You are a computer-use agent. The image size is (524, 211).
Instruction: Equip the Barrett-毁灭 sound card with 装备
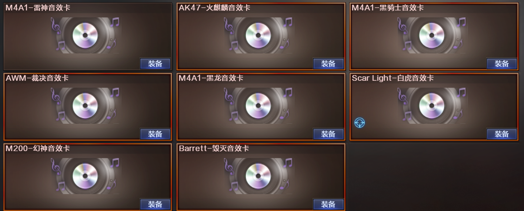[328, 204]
